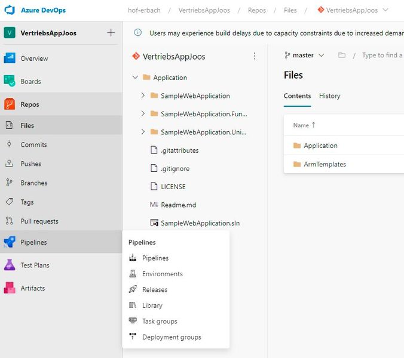
Task: Click the Overview label in the sidebar
Action: (x=34, y=58)
